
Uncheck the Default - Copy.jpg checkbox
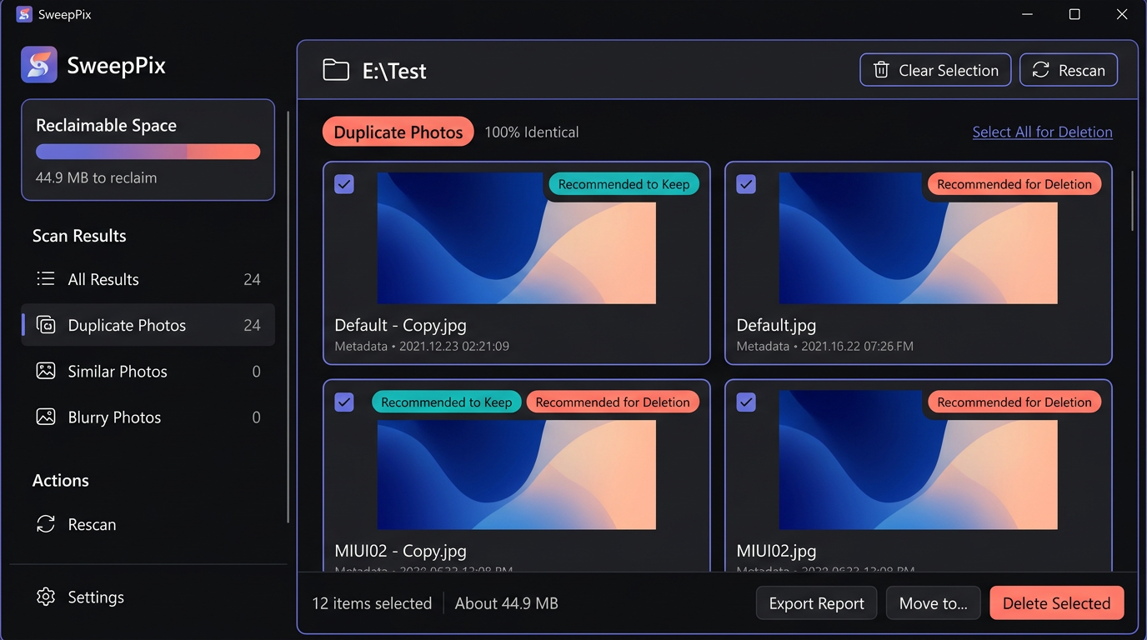[x=344, y=184]
